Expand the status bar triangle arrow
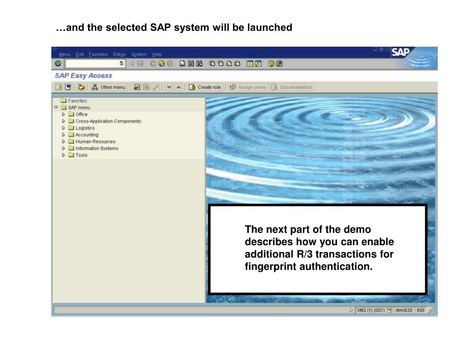Image resolution: width=465 pixels, height=348 pixels. [351, 310]
